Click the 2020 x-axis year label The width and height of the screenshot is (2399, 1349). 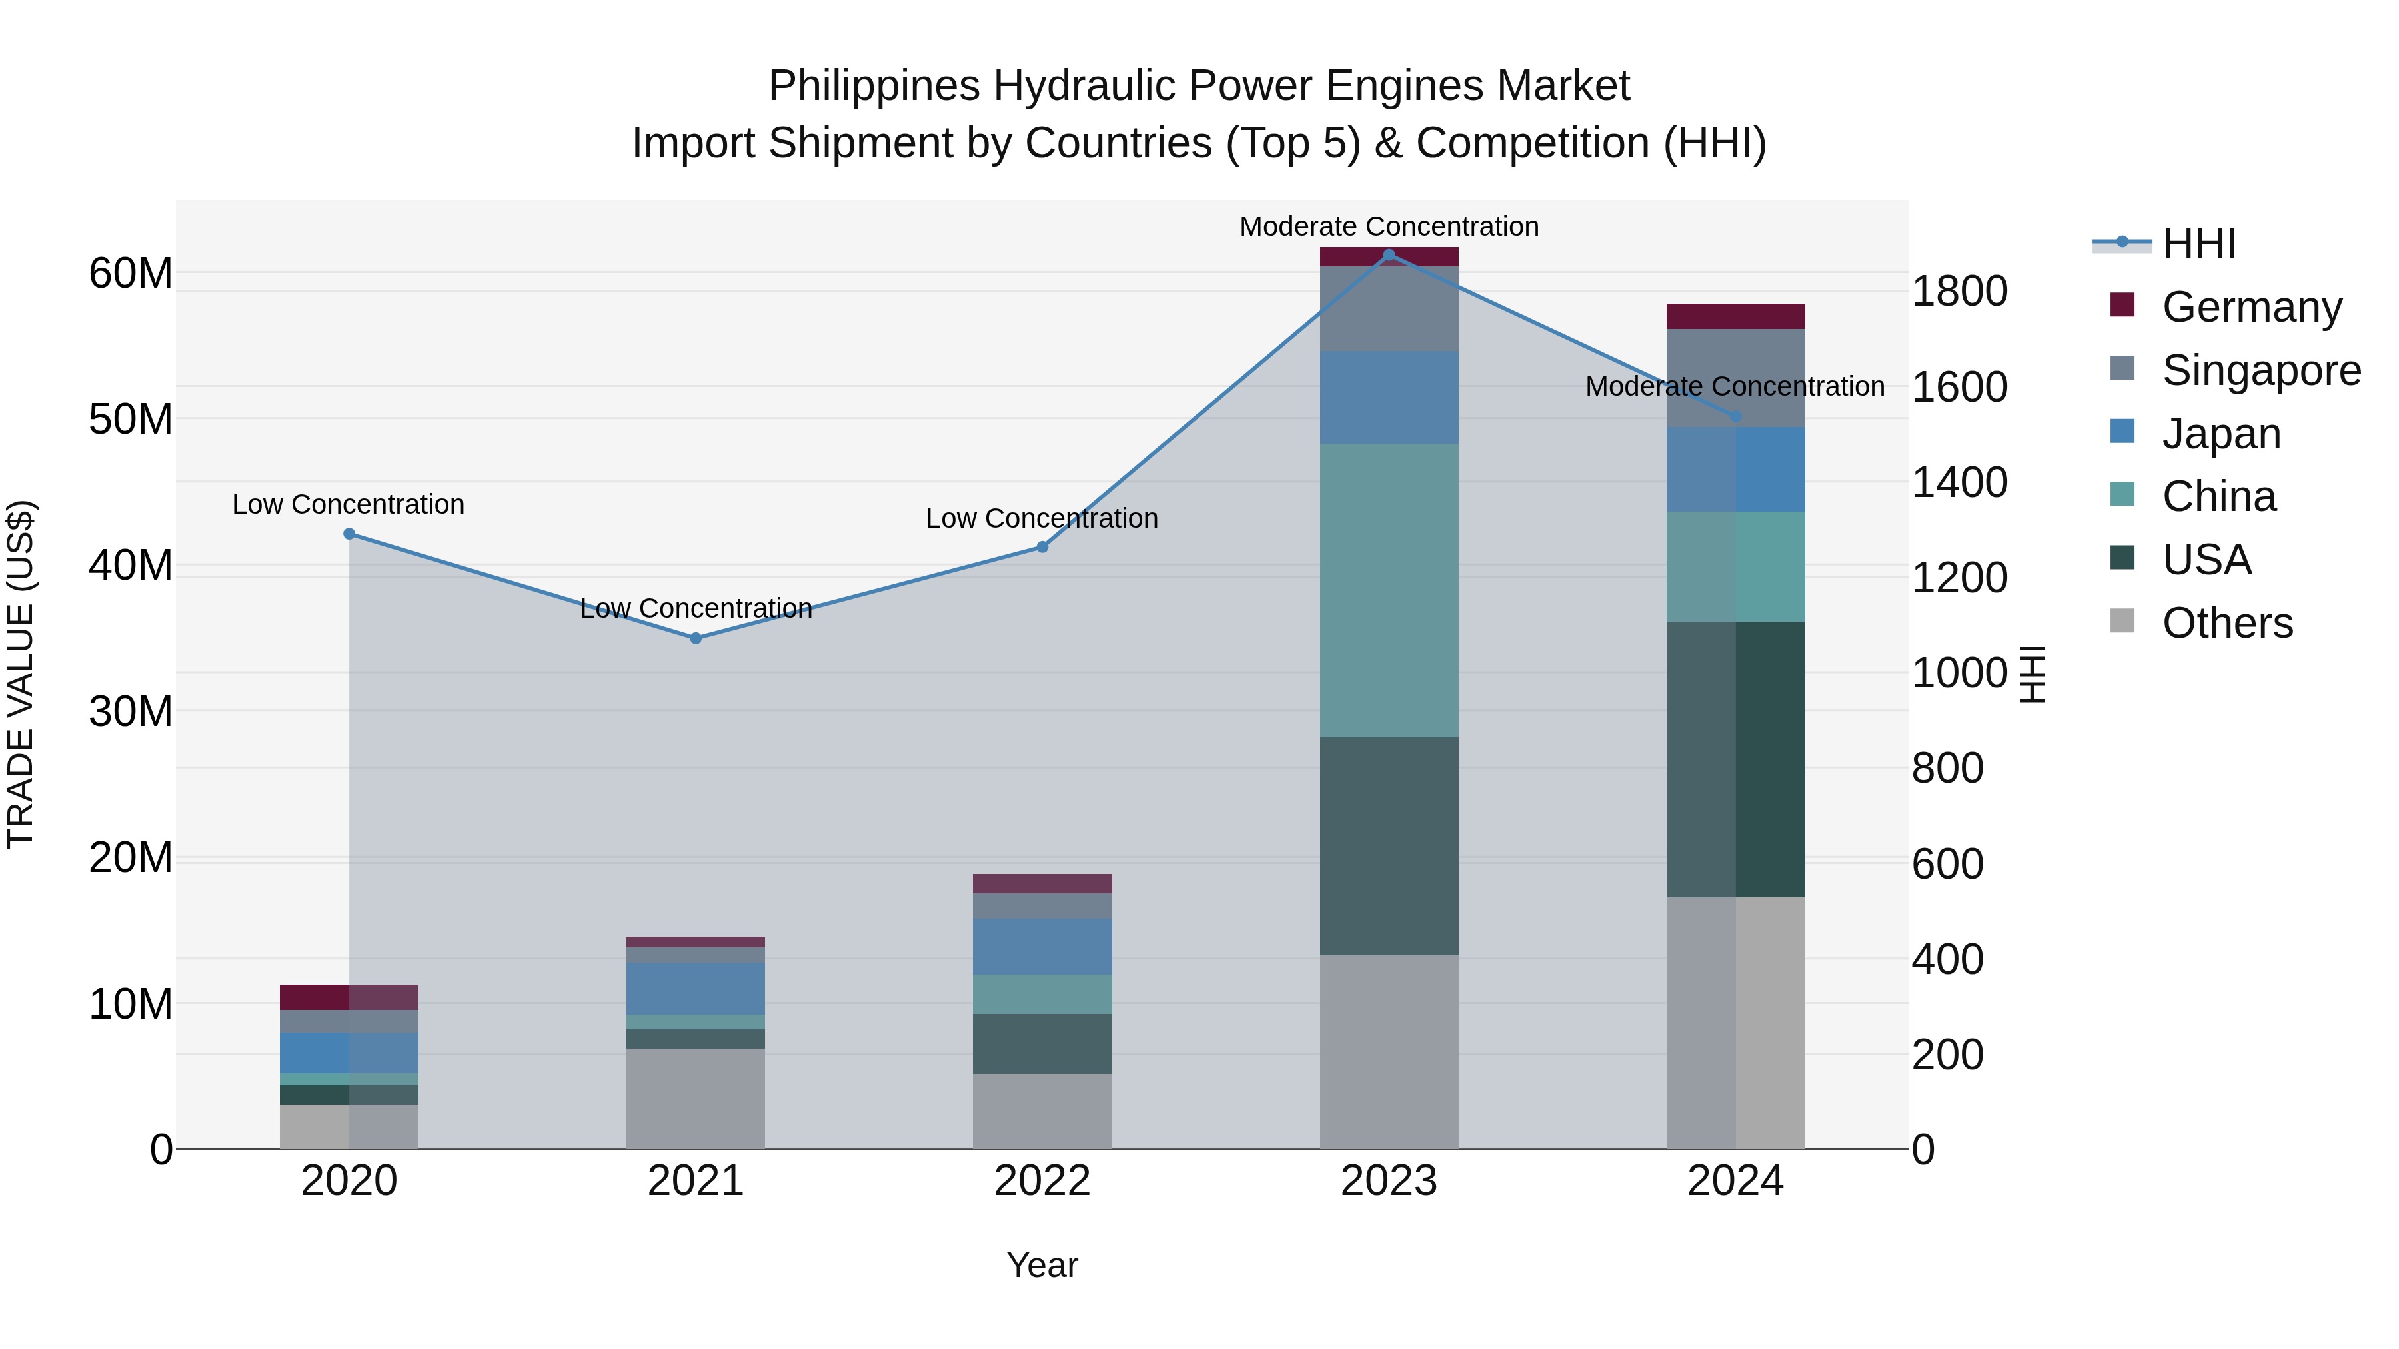(349, 1181)
